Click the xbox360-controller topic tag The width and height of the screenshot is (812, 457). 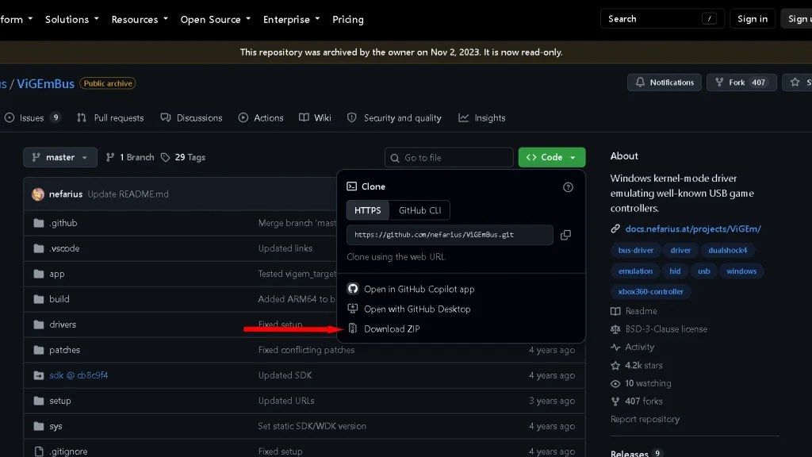[650, 291]
